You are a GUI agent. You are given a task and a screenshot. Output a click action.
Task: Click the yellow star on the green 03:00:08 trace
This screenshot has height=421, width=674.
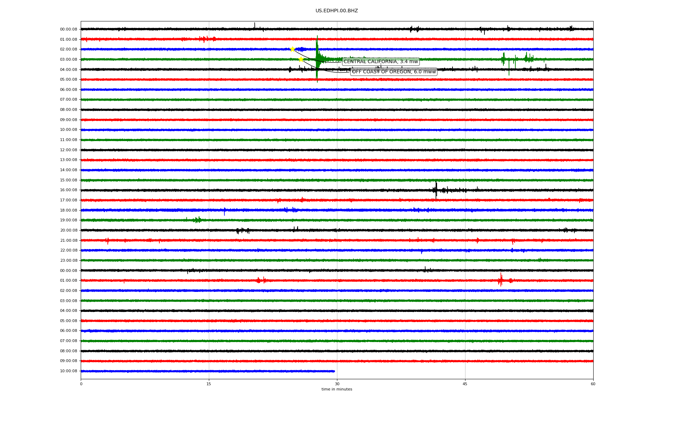pyautogui.click(x=301, y=59)
